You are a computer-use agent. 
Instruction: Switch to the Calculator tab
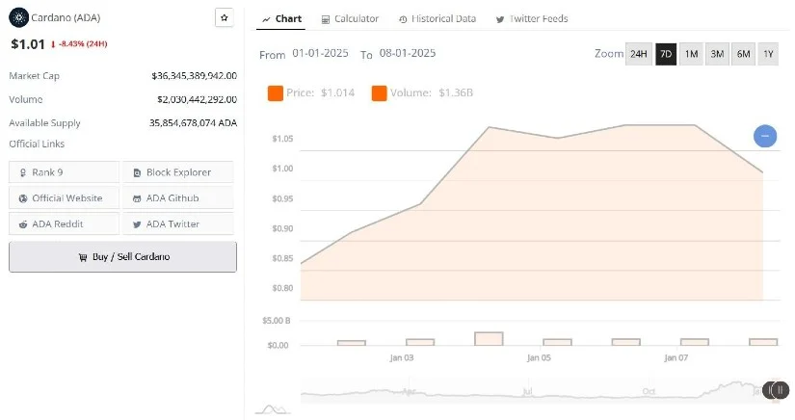(x=351, y=18)
